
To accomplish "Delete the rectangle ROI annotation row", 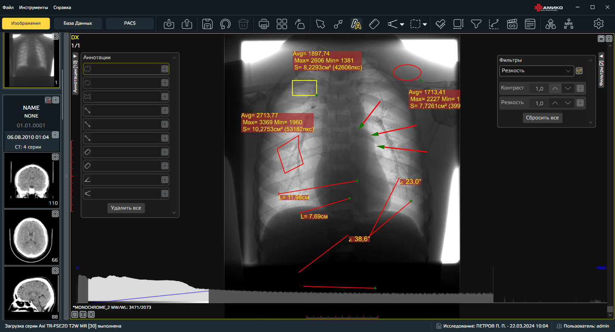I will pyautogui.click(x=165, y=69).
